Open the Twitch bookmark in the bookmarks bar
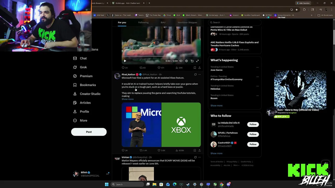 tap(139, 15)
